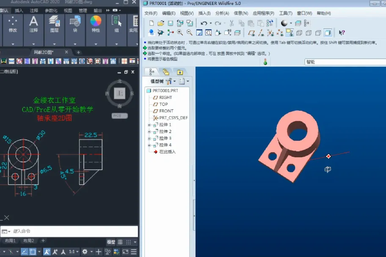The image size is (386, 257).
Task: Undo the last action in Pro/ENGINEER
Action: click(x=204, y=23)
